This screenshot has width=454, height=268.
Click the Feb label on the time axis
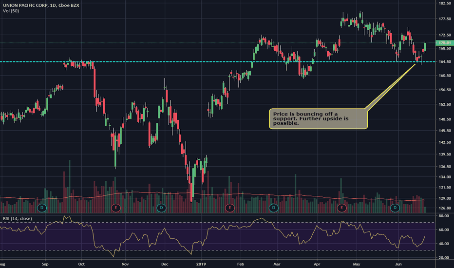(x=241, y=264)
